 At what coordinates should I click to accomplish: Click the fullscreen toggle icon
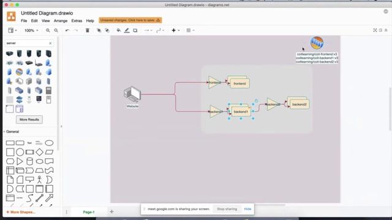375,30
